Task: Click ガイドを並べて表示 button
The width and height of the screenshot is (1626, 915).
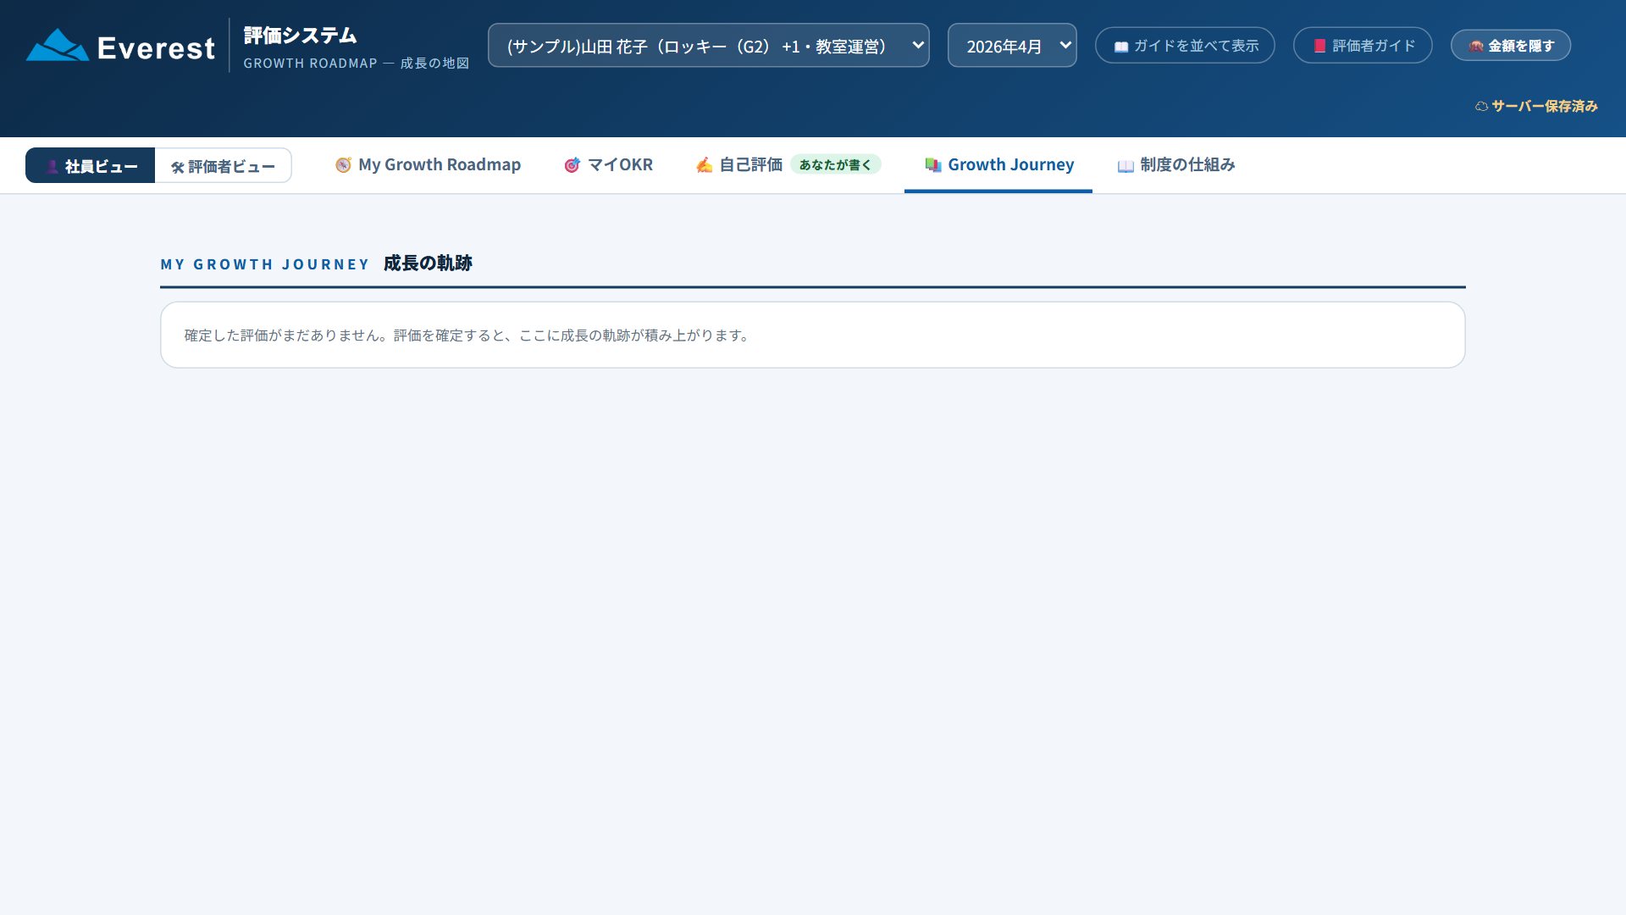Action: [x=1185, y=46]
